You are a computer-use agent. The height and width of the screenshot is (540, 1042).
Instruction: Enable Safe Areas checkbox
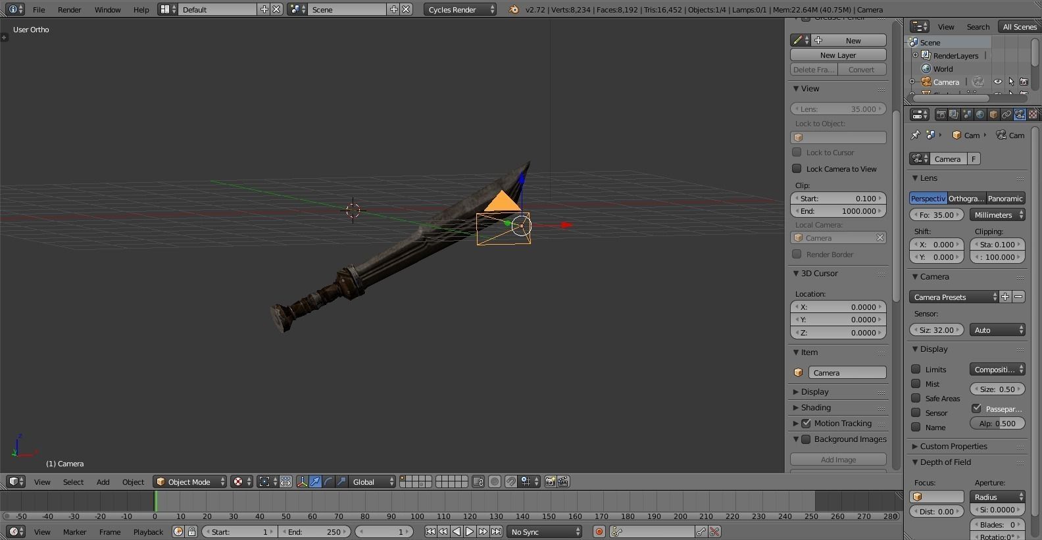tap(916, 398)
